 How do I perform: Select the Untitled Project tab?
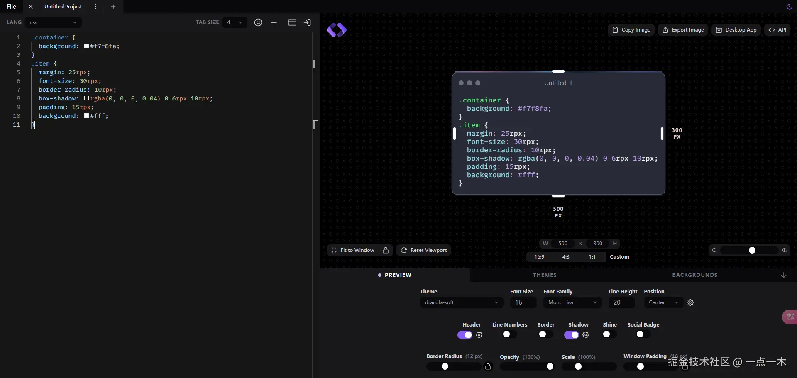point(63,7)
